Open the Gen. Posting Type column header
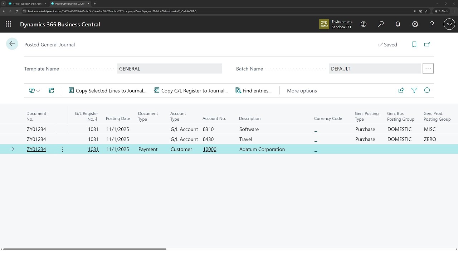 point(366,116)
